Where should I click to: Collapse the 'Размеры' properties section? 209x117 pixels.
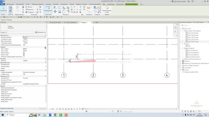pos(46,58)
